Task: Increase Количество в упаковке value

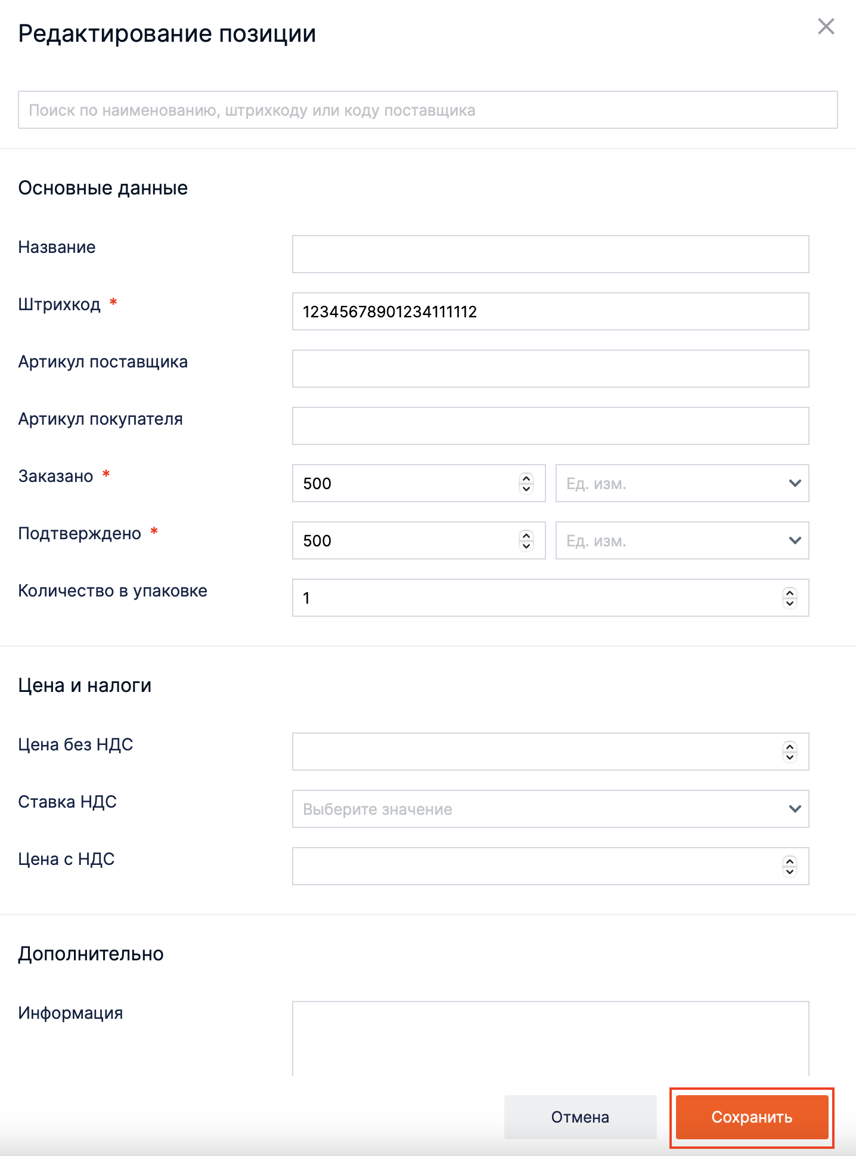Action: pyautogui.click(x=790, y=593)
